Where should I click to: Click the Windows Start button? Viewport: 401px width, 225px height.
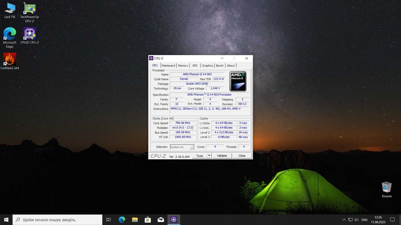tap(6, 220)
